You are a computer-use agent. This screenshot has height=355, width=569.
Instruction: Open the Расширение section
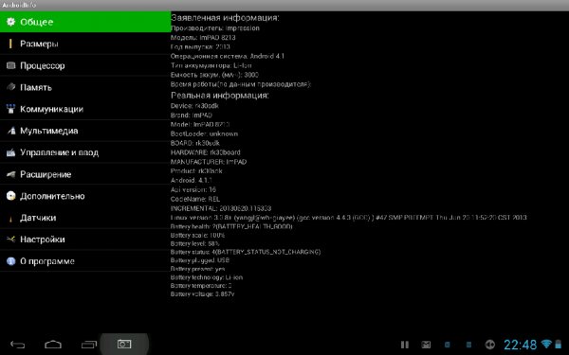(85, 174)
